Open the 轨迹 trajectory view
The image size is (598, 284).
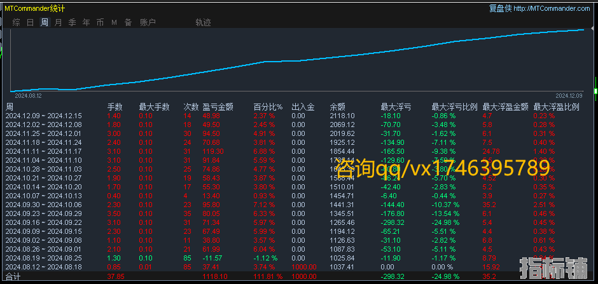tap(203, 22)
